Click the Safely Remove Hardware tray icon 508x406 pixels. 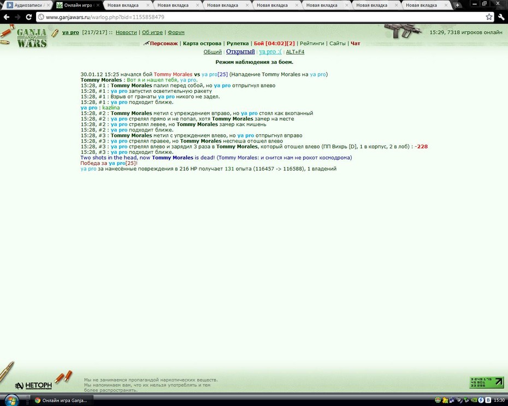click(x=466, y=399)
